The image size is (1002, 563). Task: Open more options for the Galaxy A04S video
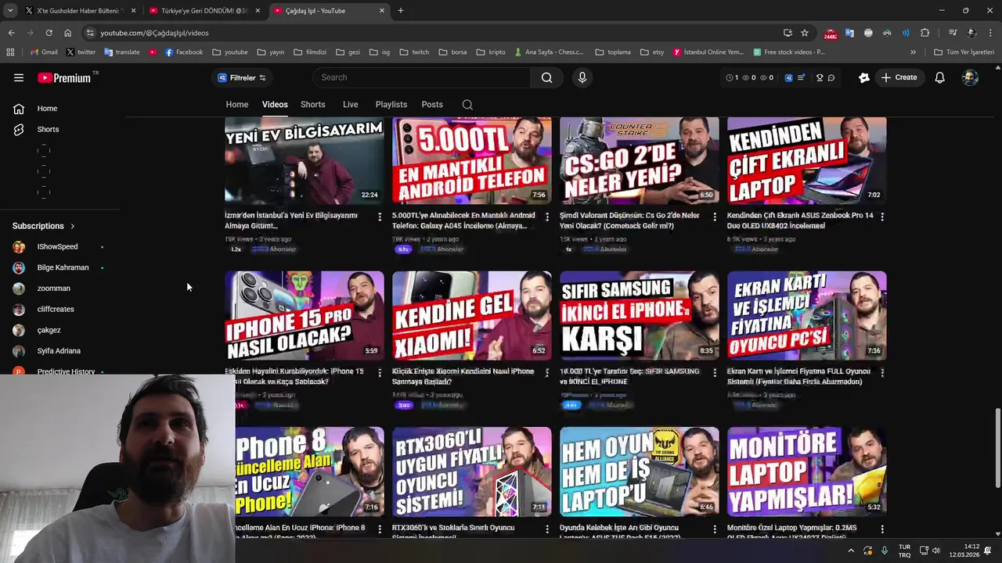[x=547, y=217]
